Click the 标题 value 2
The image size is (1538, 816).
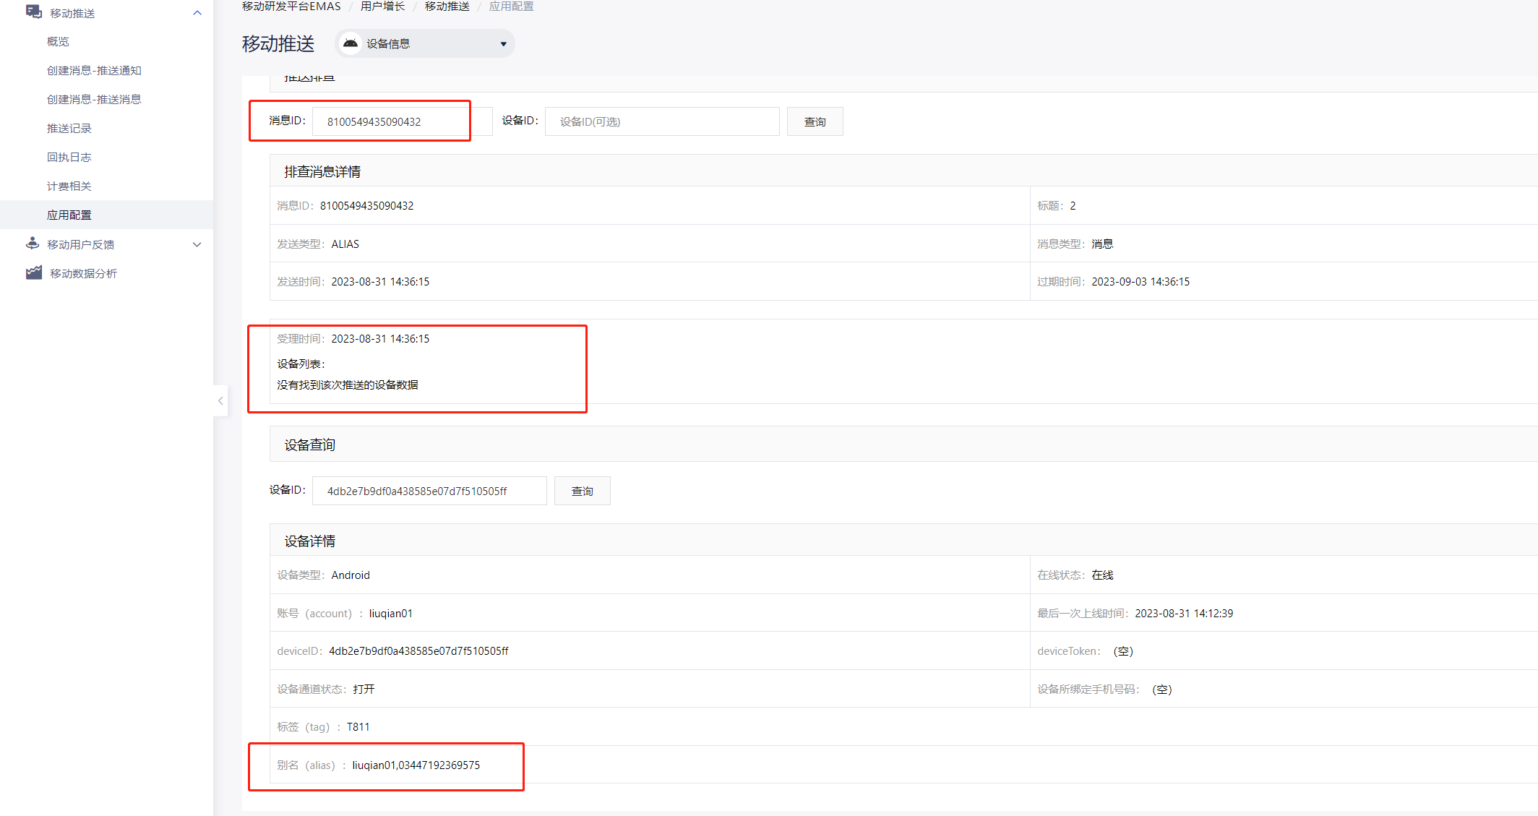[1073, 205]
